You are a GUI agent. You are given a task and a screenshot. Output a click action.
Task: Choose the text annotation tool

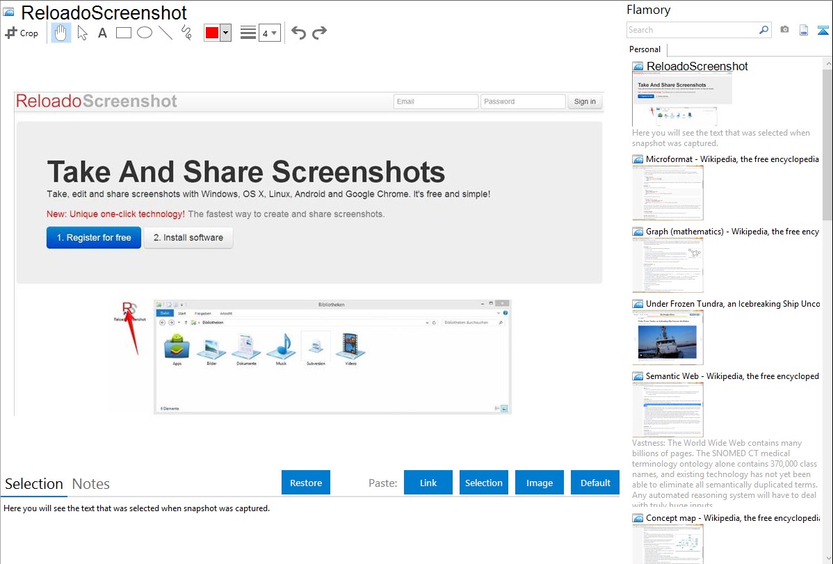(x=102, y=33)
